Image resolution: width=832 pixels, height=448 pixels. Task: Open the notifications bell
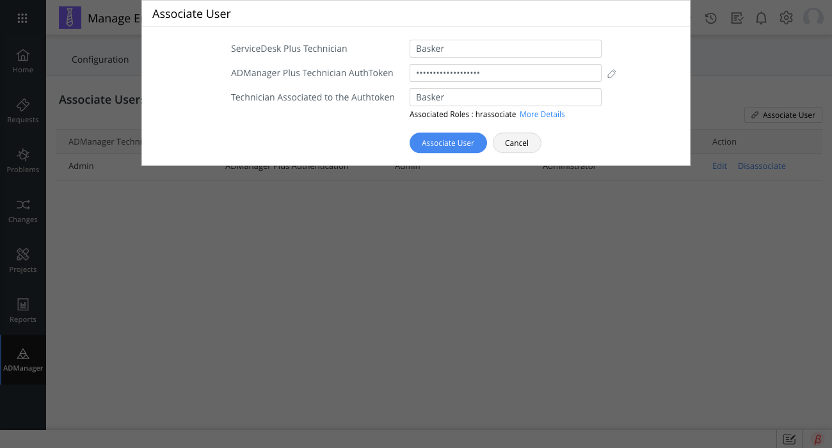click(761, 18)
